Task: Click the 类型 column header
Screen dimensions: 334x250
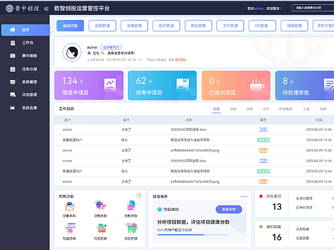Action: (263, 120)
